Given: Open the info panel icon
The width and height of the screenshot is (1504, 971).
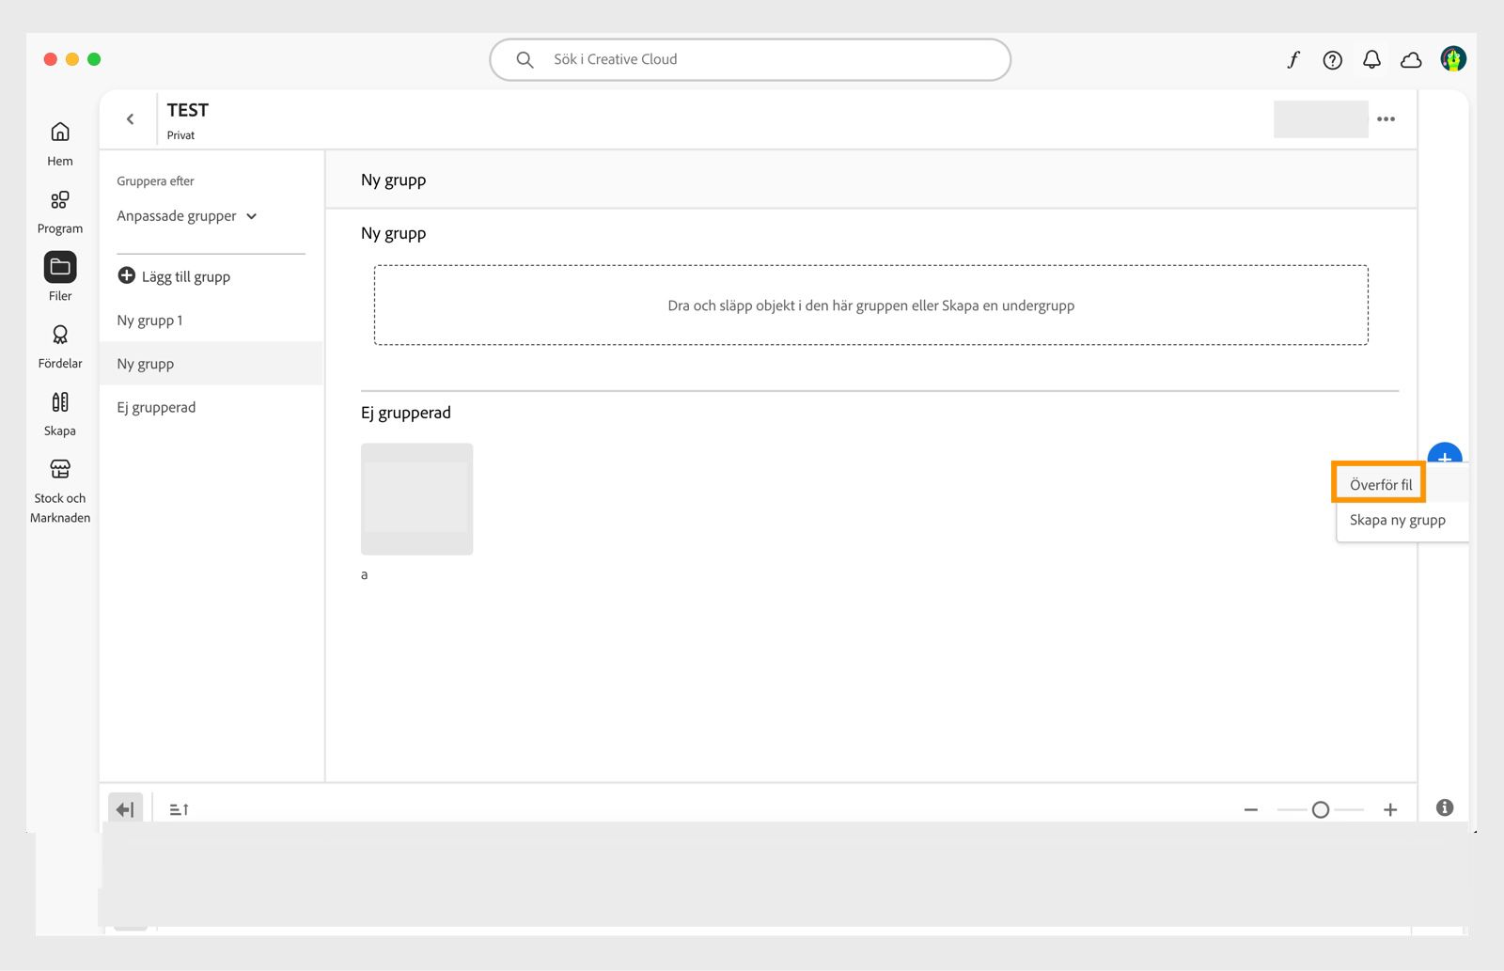Looking at the screenshot, I should pos(1445,807).
